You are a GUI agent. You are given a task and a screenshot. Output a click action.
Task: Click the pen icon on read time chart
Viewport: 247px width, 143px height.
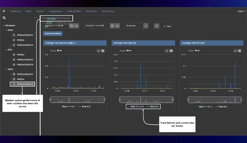point(167,51)
